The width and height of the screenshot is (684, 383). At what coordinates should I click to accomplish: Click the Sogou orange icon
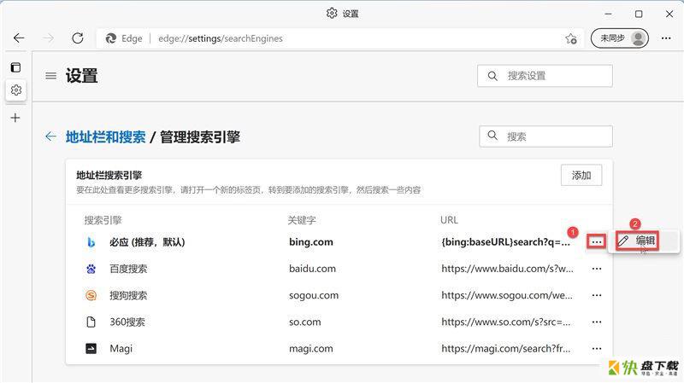pyautogui.click(x=91, y=295)
